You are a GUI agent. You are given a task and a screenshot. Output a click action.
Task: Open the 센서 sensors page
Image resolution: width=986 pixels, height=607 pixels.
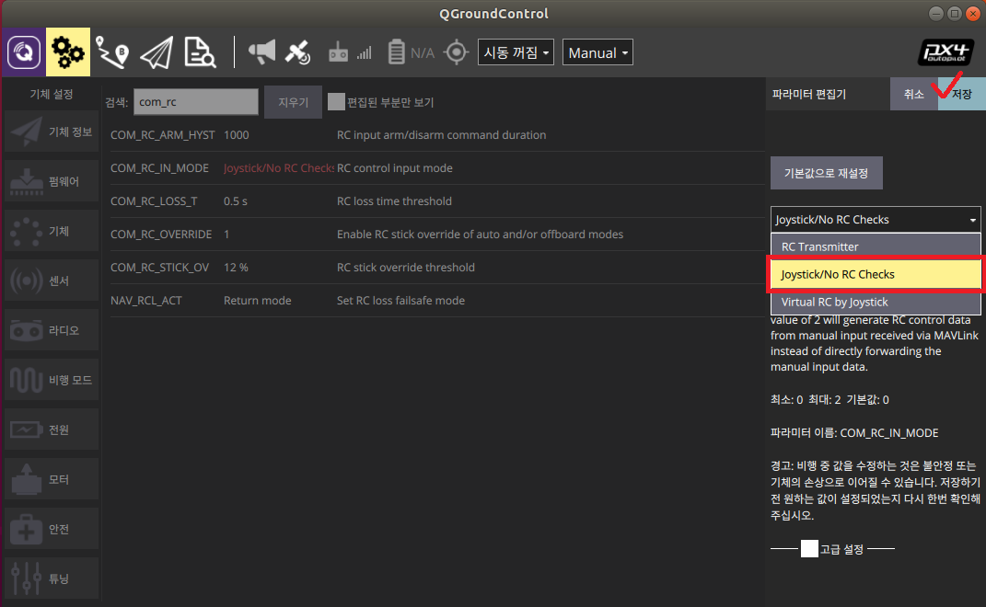(52, 281)
